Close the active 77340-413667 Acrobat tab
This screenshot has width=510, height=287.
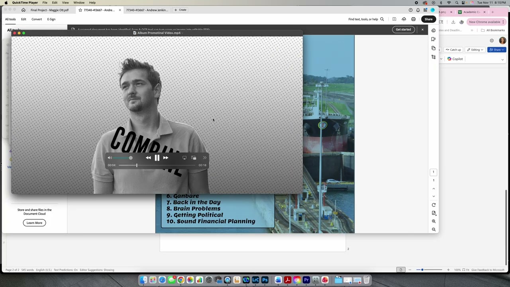click(x=120, y=10)
